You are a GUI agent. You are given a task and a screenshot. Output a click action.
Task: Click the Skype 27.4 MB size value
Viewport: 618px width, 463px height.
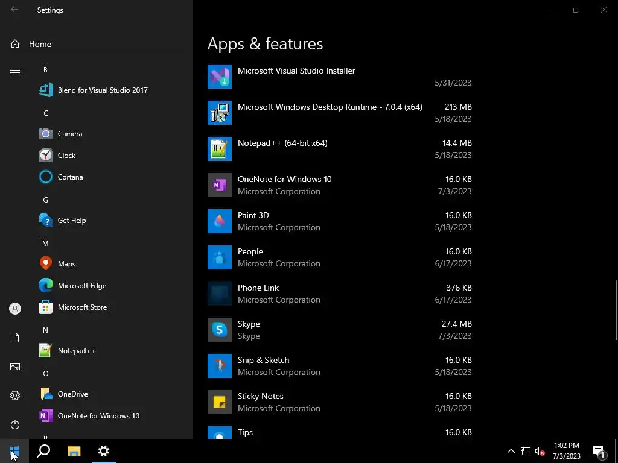[456, 324]
